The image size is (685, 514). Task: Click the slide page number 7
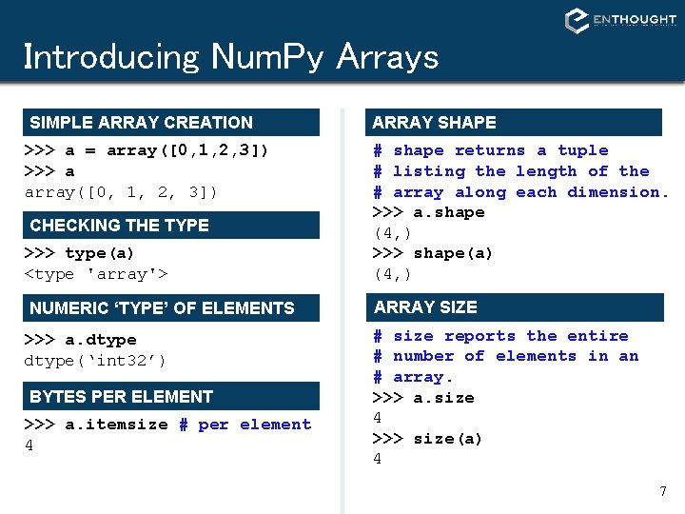[x=663, y=491]
